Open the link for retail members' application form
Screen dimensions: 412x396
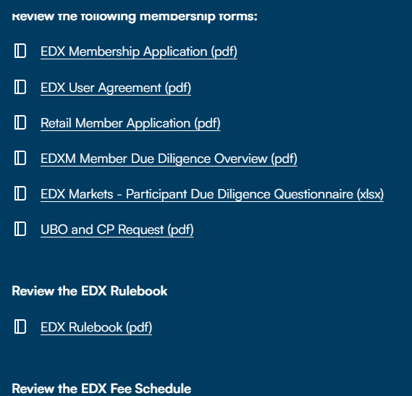tap(130, 123)
